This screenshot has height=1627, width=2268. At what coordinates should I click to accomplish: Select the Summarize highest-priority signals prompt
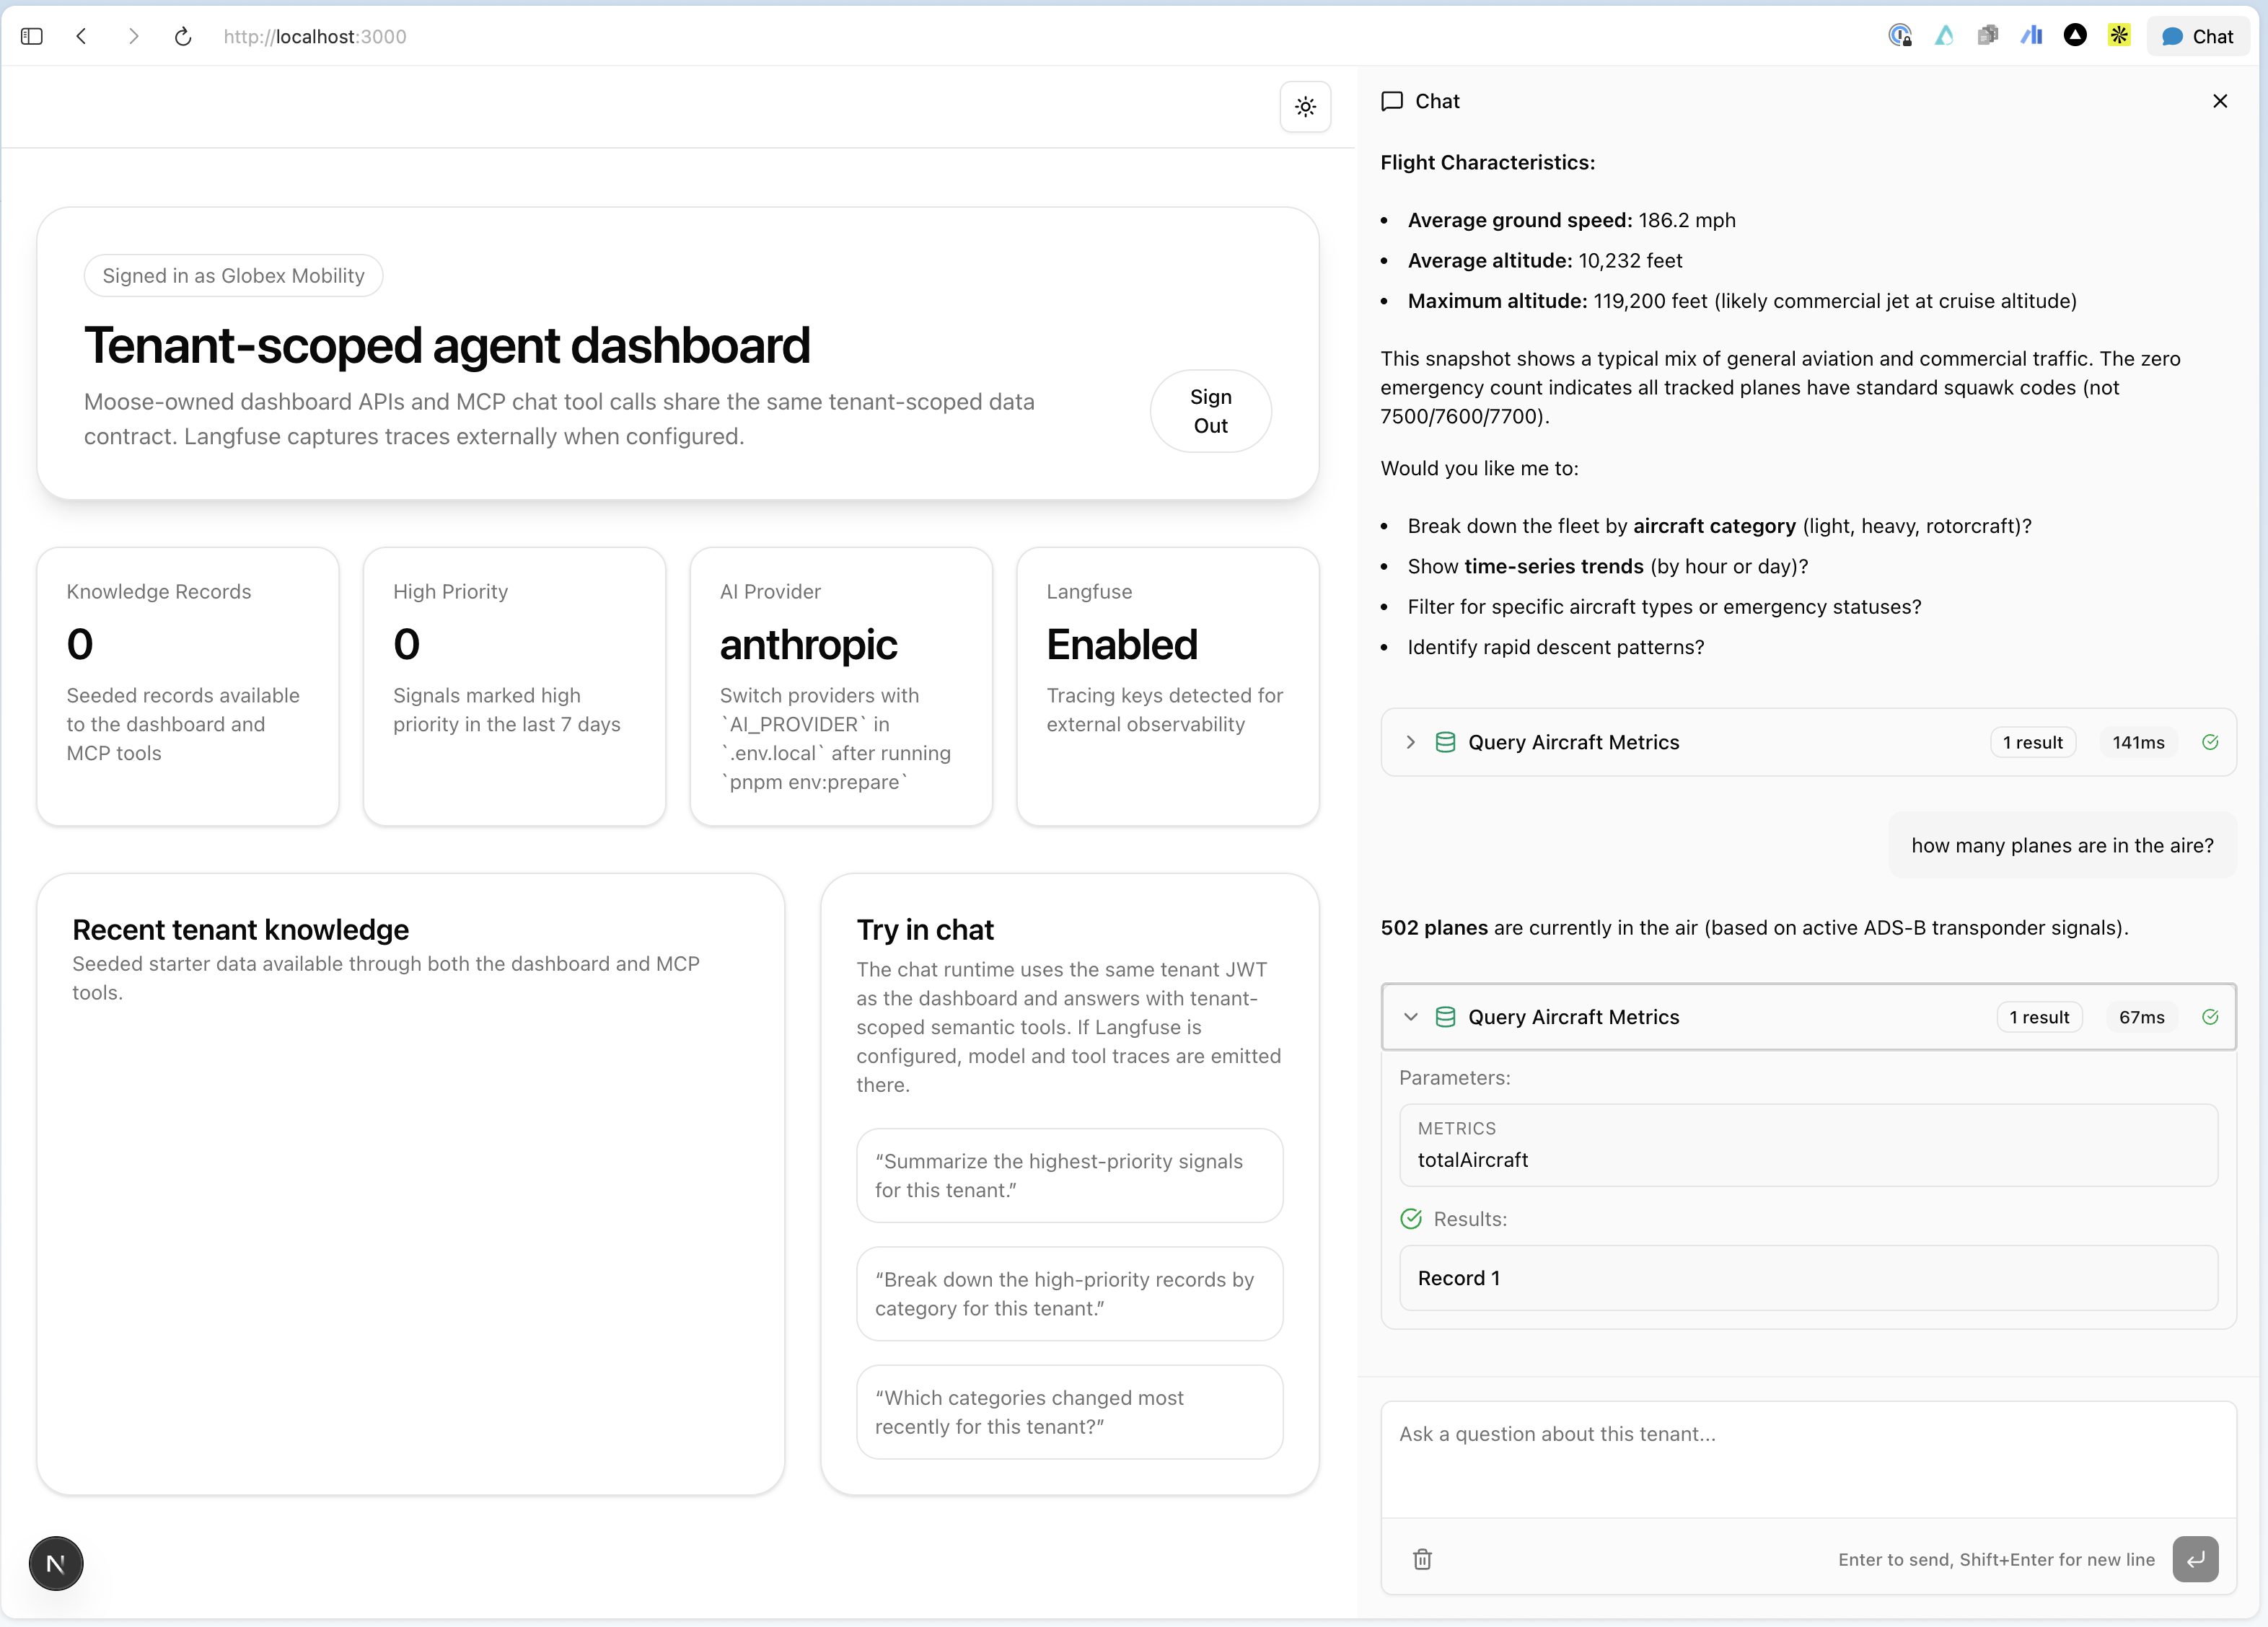(x=1069, y=1176)
